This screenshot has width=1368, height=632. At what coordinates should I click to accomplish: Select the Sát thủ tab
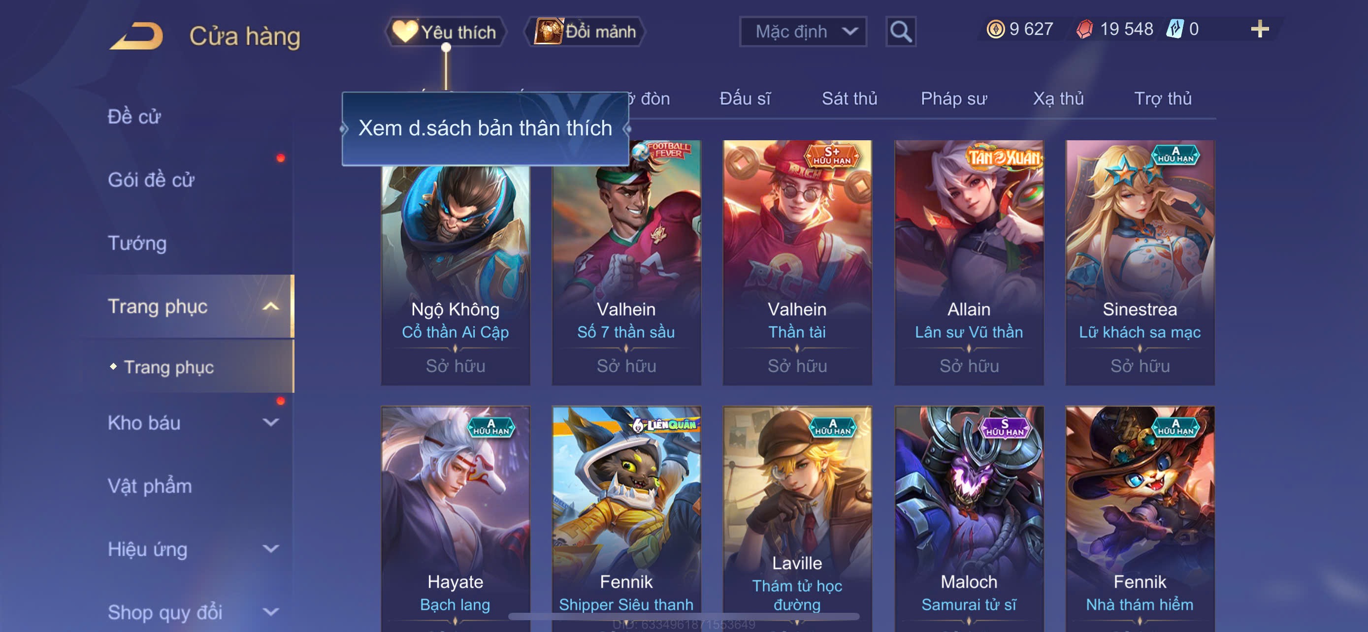click(849, 99)
